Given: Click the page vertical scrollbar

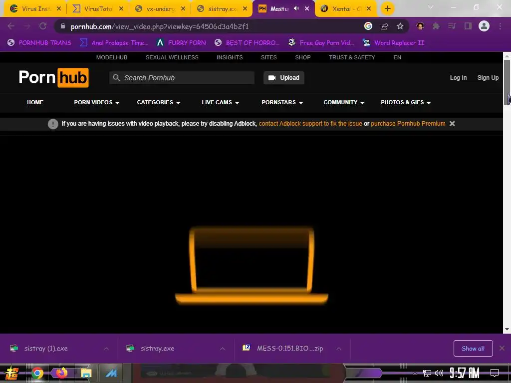Looking at the screenshot, I should (x=507, y=83).
